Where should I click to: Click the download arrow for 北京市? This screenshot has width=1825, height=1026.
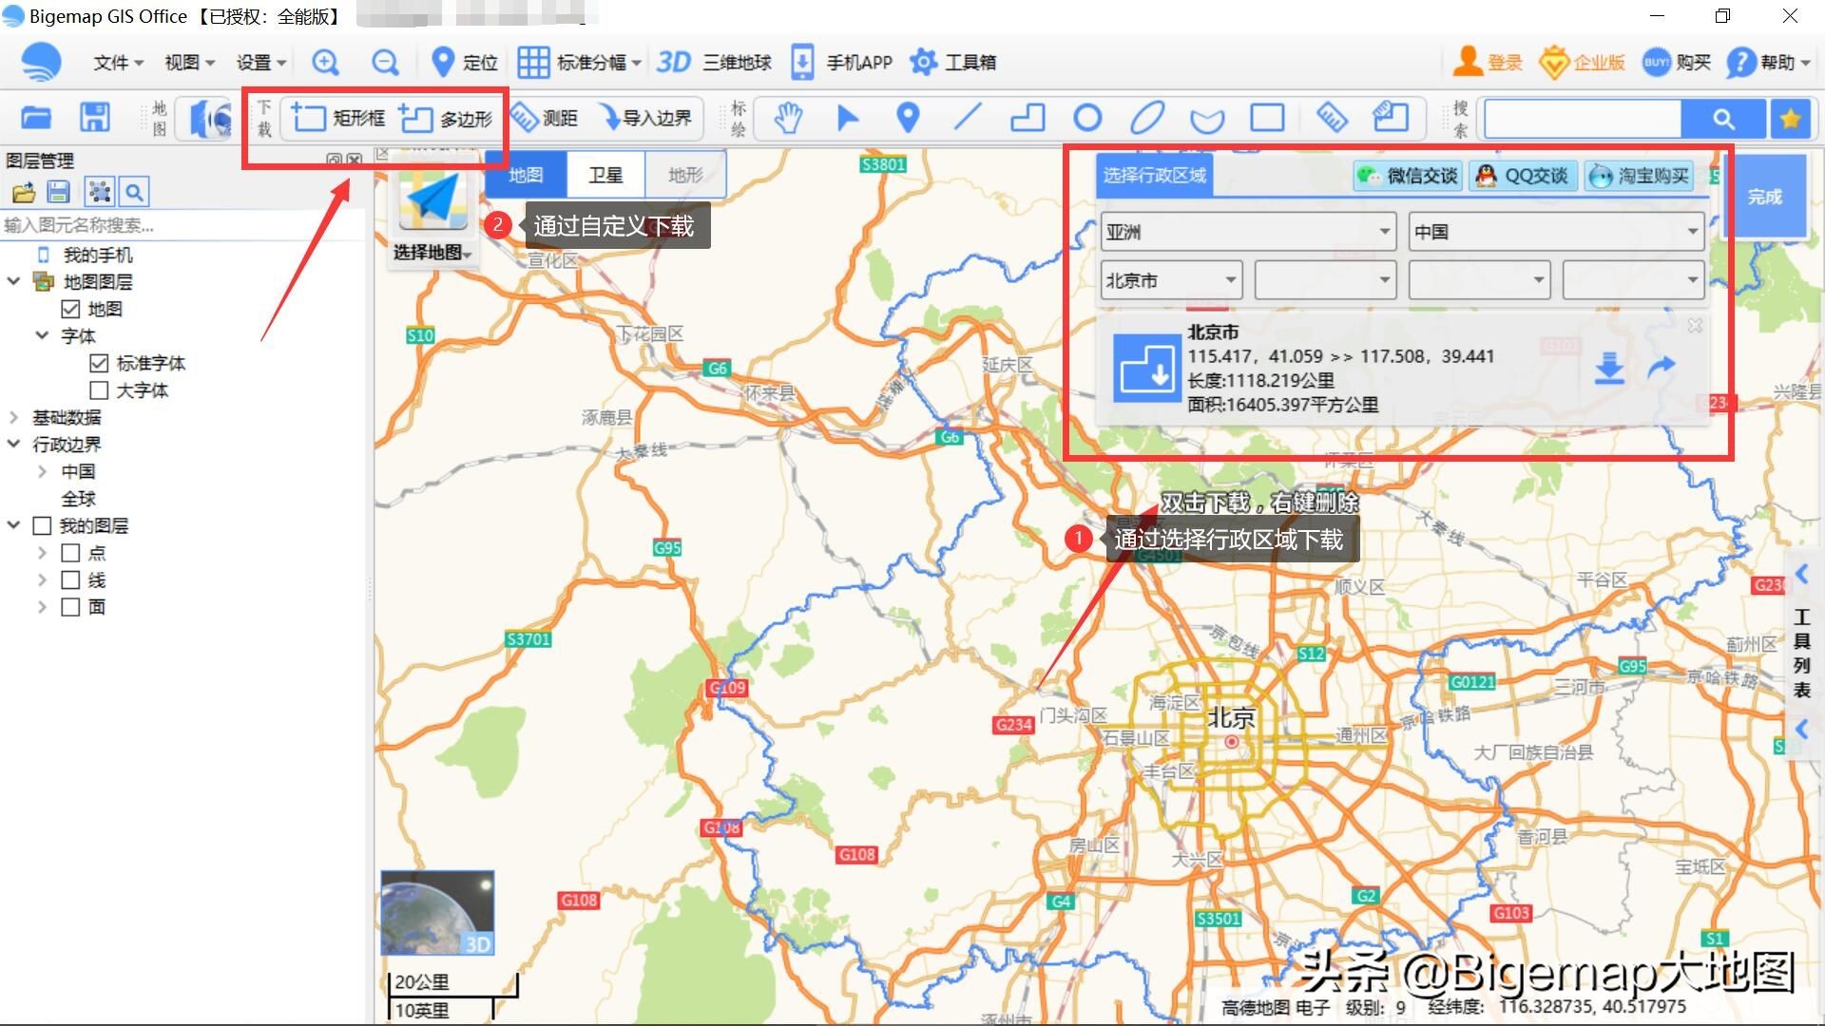click(x=1608, y=368)
